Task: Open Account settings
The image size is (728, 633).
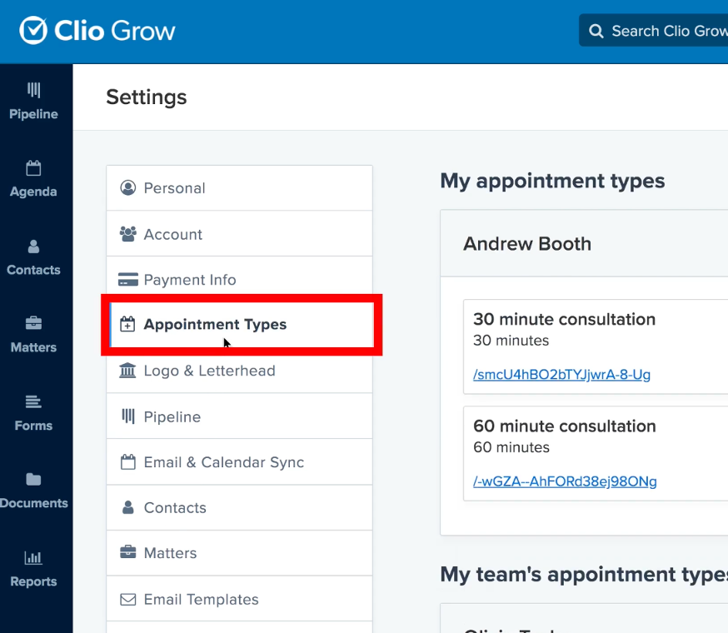Action: 239,234
